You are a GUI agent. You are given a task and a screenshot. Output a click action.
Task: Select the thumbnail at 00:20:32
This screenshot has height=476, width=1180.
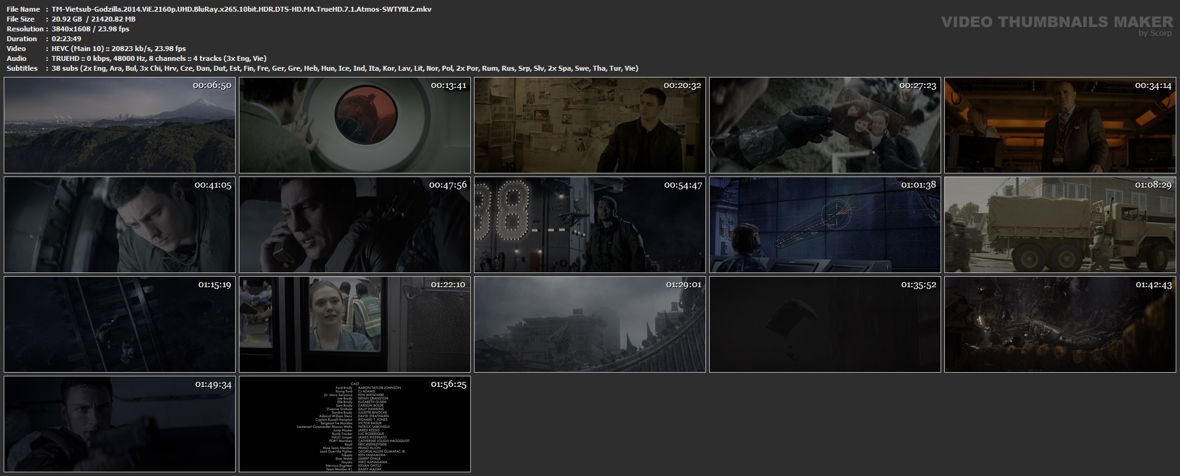tap(590, 125)
